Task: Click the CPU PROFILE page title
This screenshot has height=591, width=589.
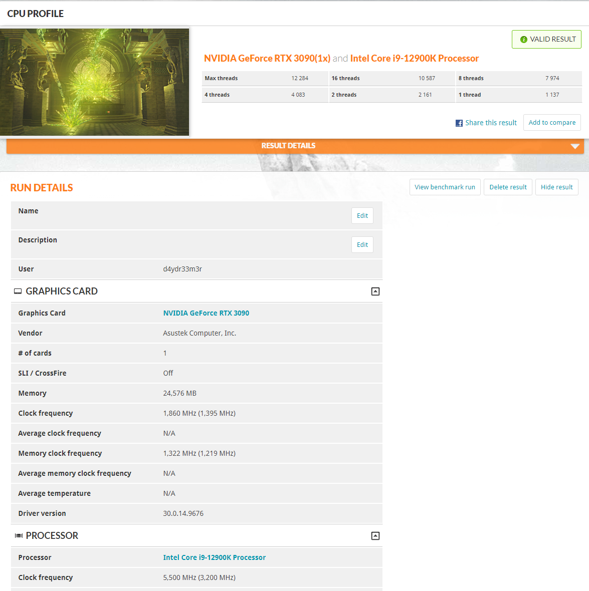Action: 36,14
